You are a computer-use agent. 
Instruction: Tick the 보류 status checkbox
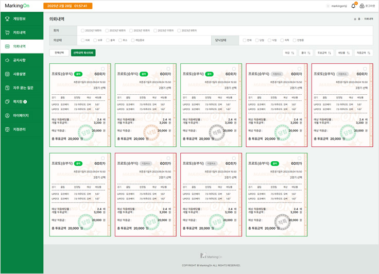(x=95, y=40)
